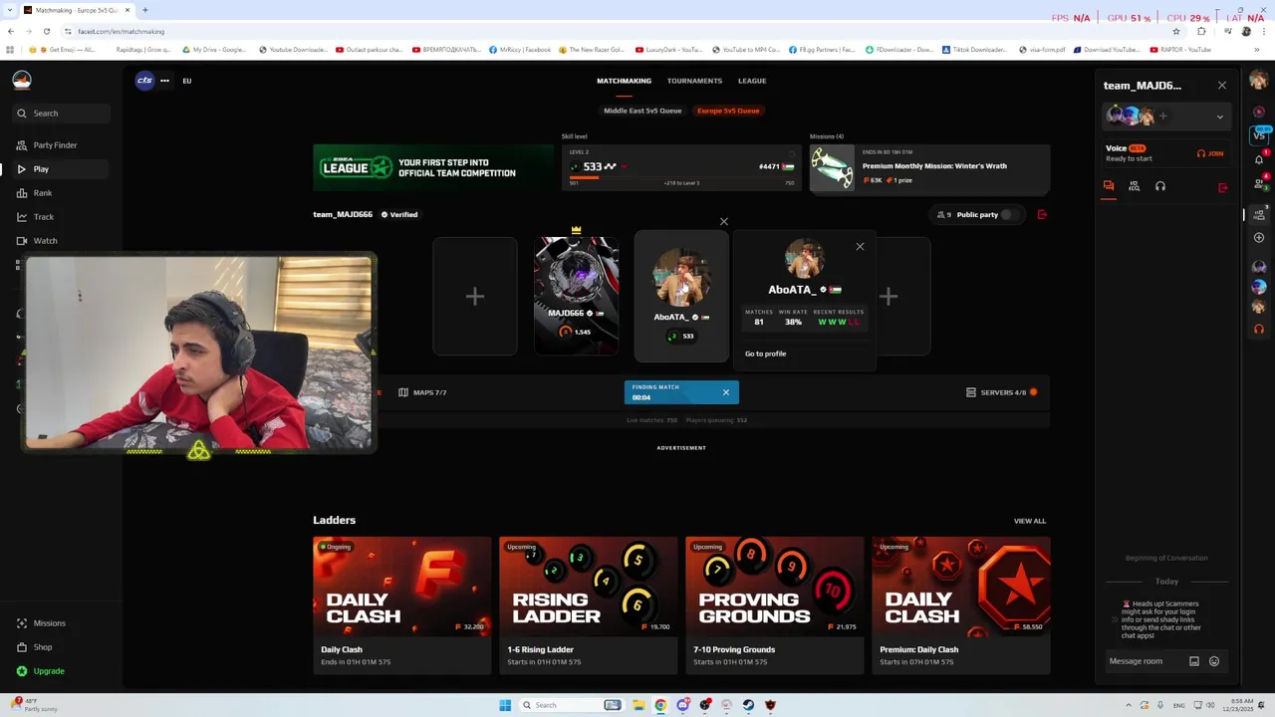Open Steam from the taskbar

pos(748,705)
